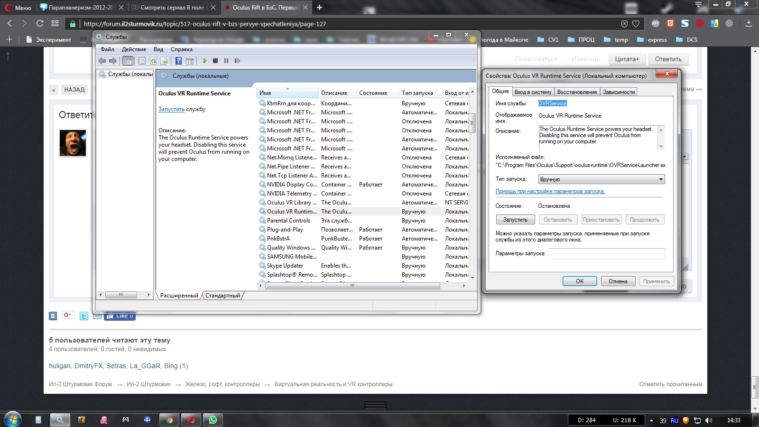This screenshot has width=759, height=427.
Task: Open the Вид menu in Services
Action: tap(158, 49)
